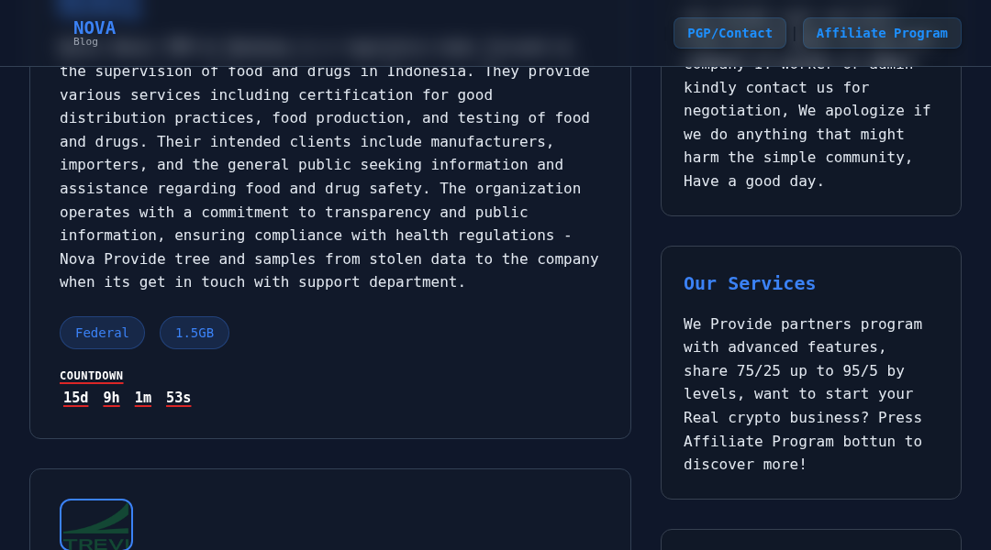This screenshot has width=991, height=550.
Task: Open the PGP/Contact page
Action: click(729, 33)
